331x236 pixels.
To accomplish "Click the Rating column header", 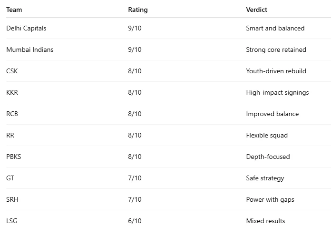I will pos(137,10).
